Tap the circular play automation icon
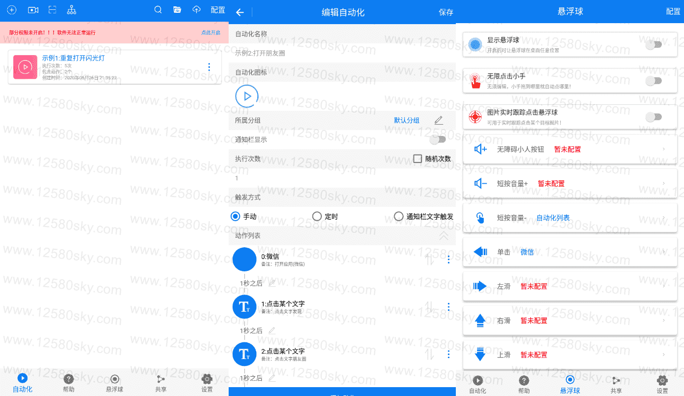The image size is (684, 396). click(247, 96)
